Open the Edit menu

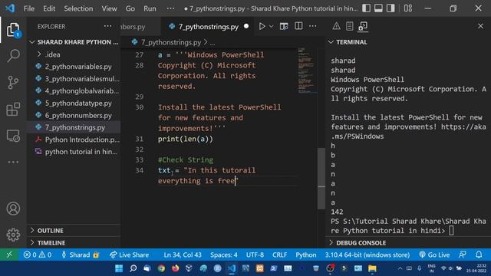(x=49, y=8)
